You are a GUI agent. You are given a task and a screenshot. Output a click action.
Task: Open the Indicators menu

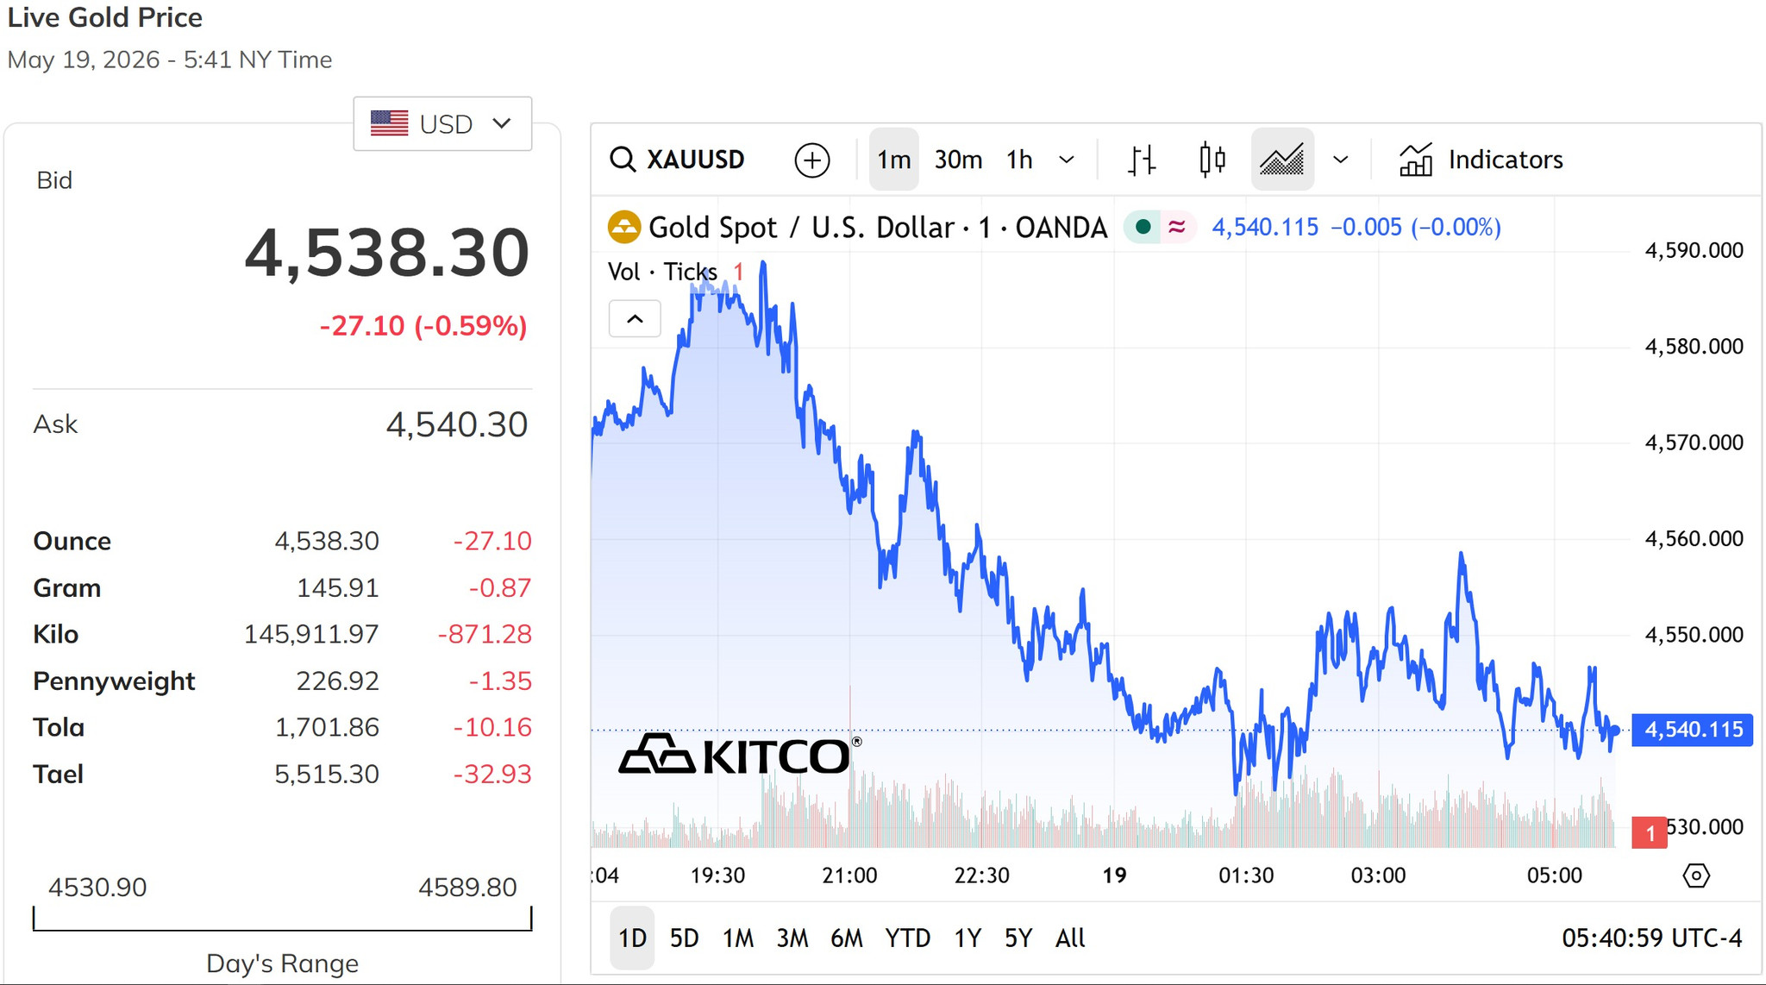(x=1481, y=160)
